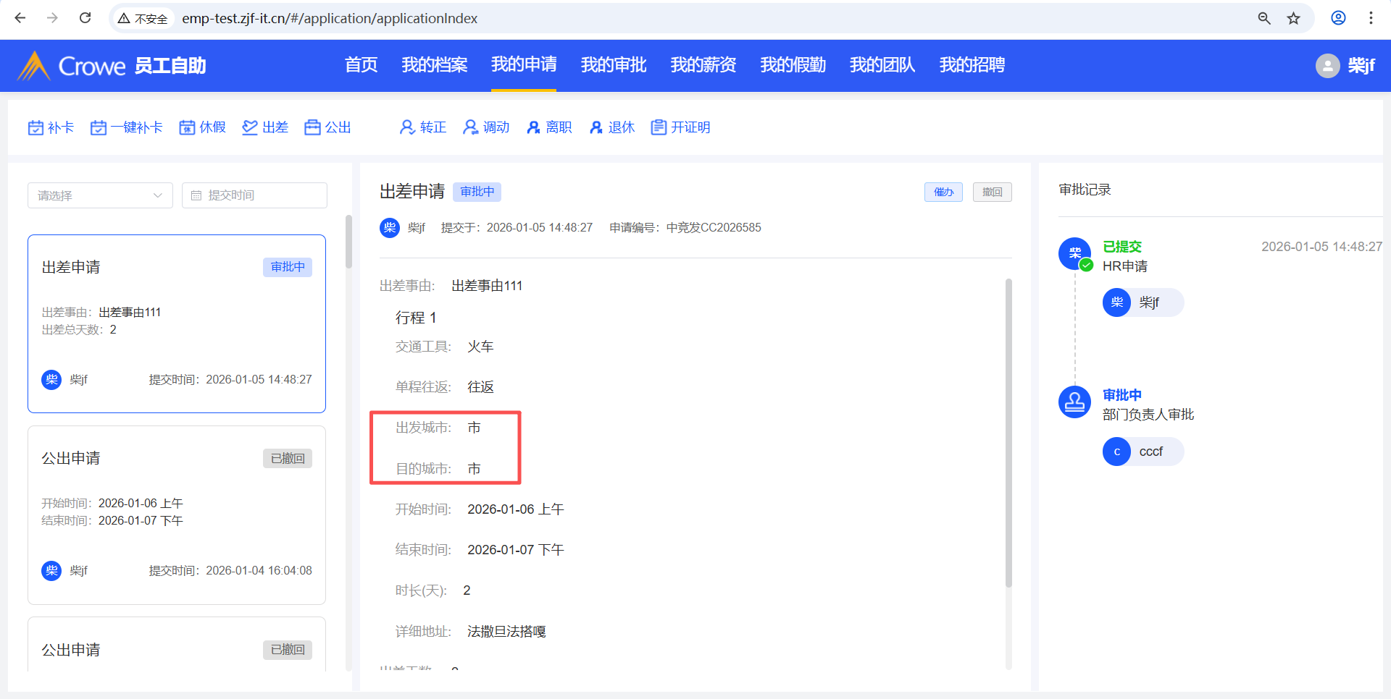Click the browser forward arrow
Viewport: 1391px width, 699px height.
pos(52,18)
